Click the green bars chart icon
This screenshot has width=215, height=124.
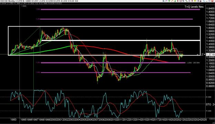(x=175, y=1)
